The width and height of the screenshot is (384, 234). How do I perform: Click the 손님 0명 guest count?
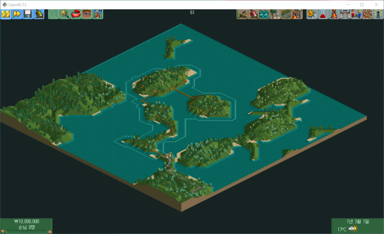27,227
